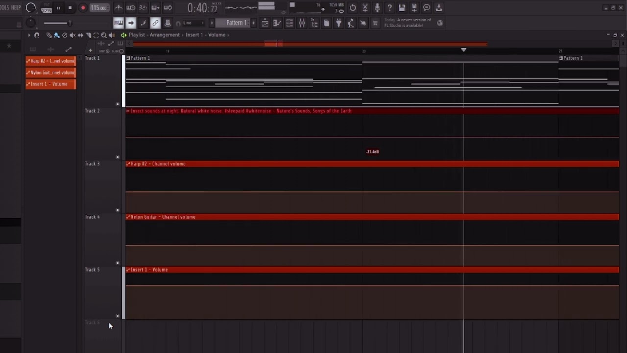Open Pattern 1 clip menu in Track 1
Viewport: 627px width, 353px height.
click(x=128, y=58)
